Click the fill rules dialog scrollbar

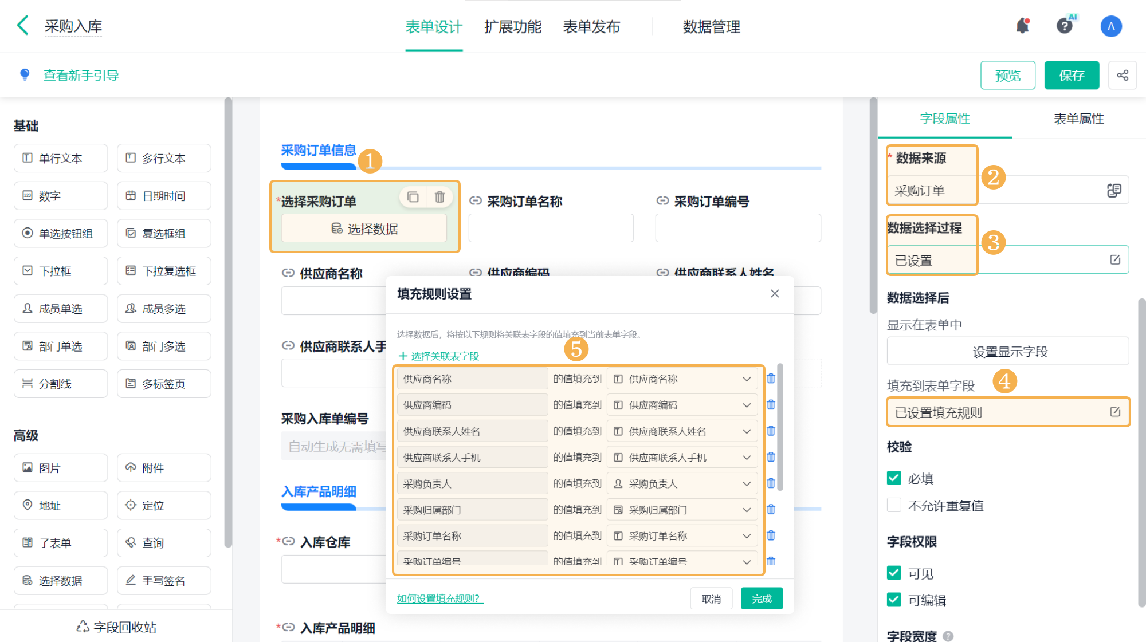pyautogui.click(x=780, y=427)
